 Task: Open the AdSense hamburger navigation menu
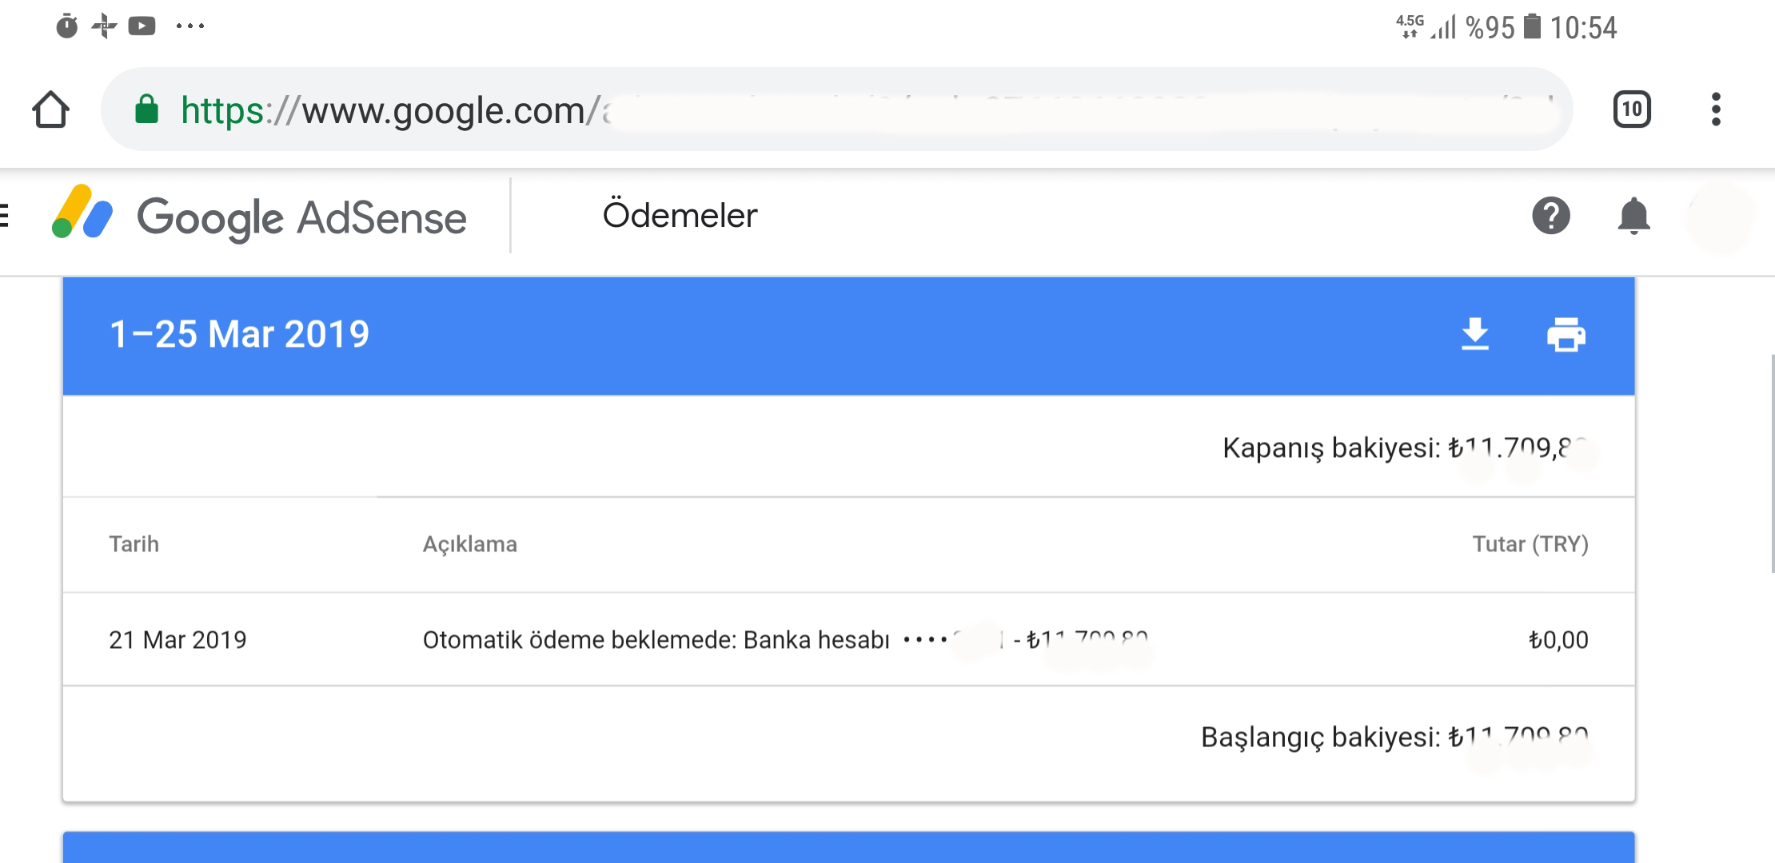5,216
